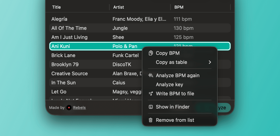
Task: Click the Analyze BPM waveform icon
Action: pos(151,75)
